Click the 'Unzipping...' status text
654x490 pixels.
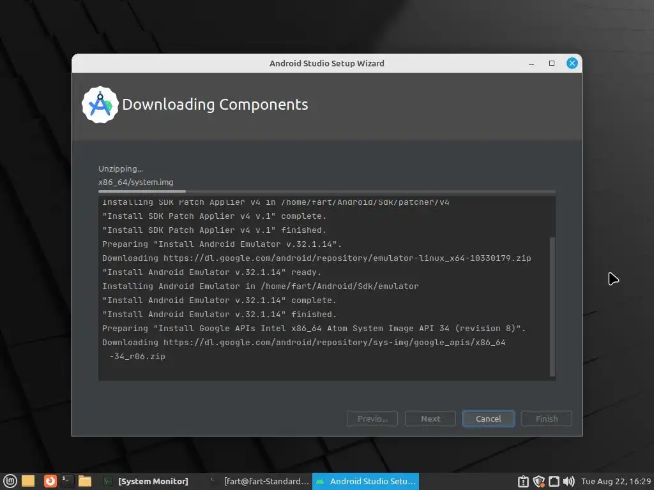(x=121, y=168)
